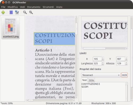The image size is (133, 105).
Task: Open the Documento menu
Action: tap(34, 7)
